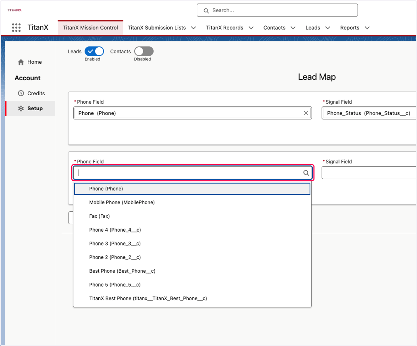Switch to TitanX Mission Control tab
The image size is (417, 346).
click(x=90, y=28)
